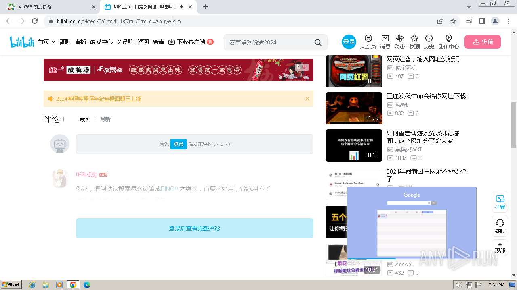This screenshot has height=290, width=517.
Task: Open Chrome profile avatar
Action: click(495, 21)
